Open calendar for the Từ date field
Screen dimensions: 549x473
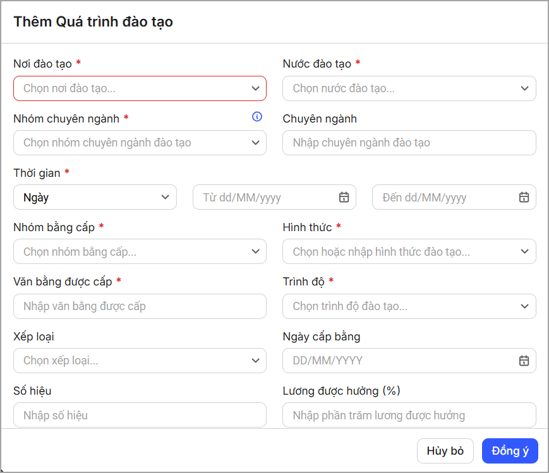tap(344, 197)
